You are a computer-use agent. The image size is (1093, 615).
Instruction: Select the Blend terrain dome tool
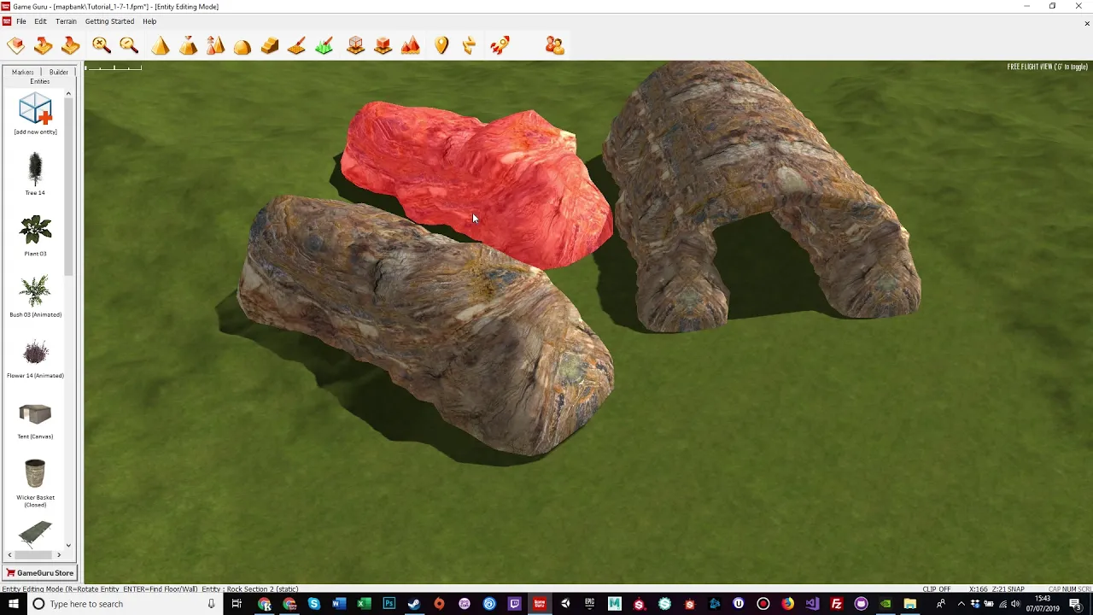[243, 46]
